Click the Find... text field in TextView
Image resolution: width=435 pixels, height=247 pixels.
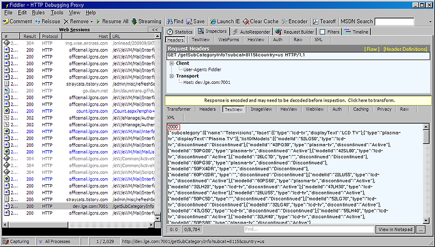pos(309,229)
